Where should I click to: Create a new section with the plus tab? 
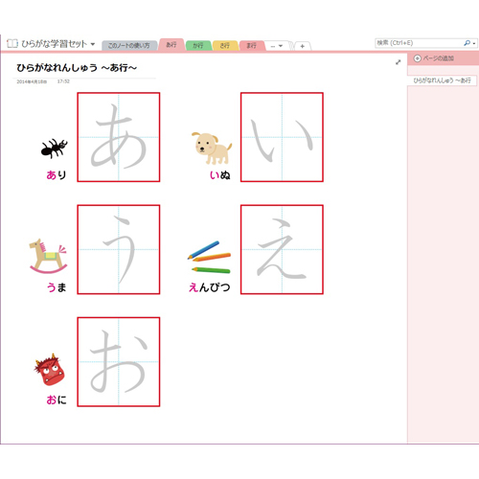point(302,46)
